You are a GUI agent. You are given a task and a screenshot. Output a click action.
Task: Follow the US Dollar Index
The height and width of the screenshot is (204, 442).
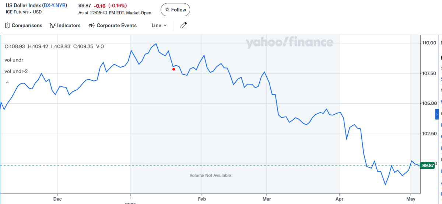tap(175, 10)
